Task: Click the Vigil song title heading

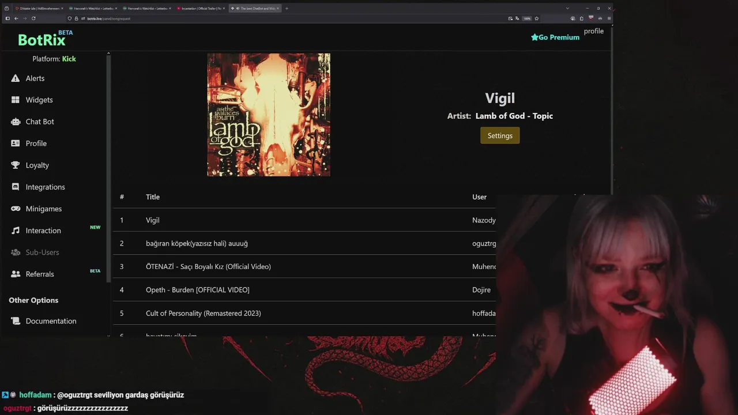Action: (500, 98)
